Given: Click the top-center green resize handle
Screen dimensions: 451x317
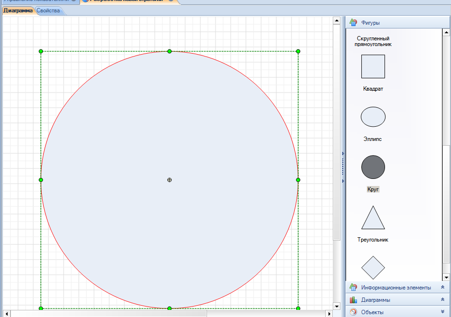Looking at the screenshot, I should pyautogui.click(x=169, y=51).
